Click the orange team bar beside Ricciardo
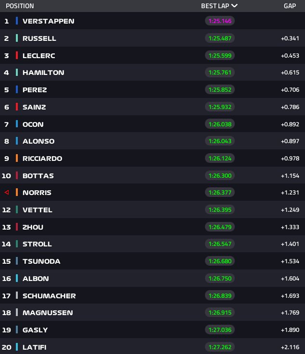 pyautogui.click(x=17, y=159)
